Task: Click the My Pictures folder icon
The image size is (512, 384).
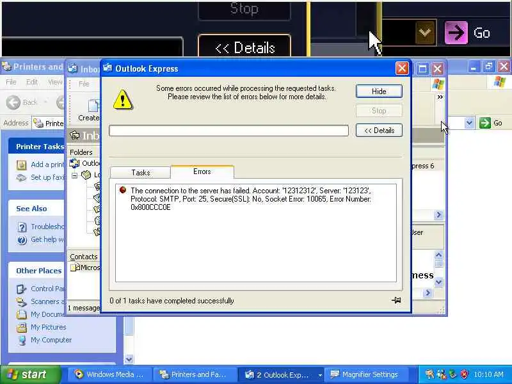Action: pos(22,328)
